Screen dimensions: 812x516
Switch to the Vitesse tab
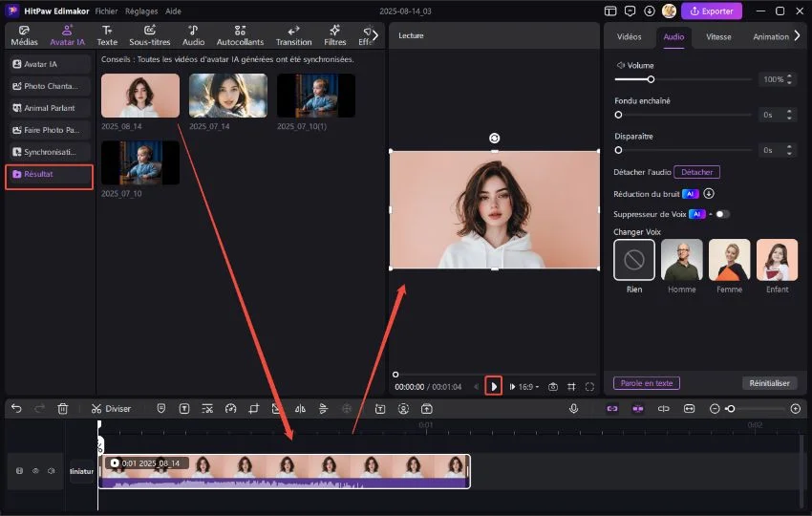(718, 36)
